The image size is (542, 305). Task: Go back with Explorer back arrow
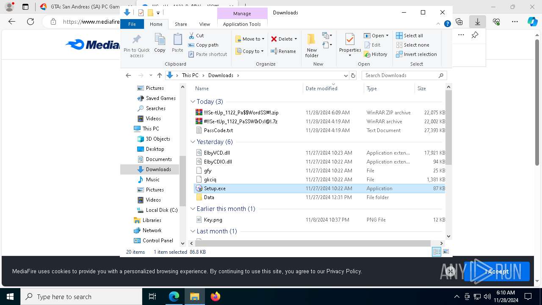pyautogui.click(x=128, y=75)
